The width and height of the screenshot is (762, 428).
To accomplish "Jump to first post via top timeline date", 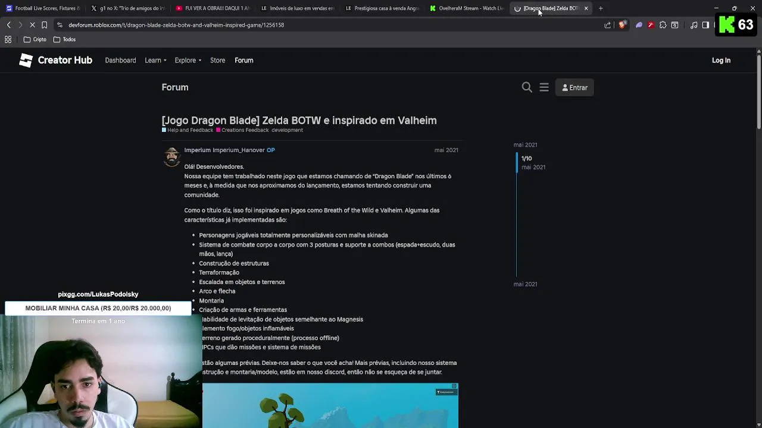I will [x=525, y=145].
